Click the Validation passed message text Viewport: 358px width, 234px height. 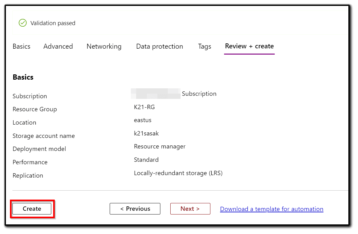pyautogui.click(x=53, y=23)
